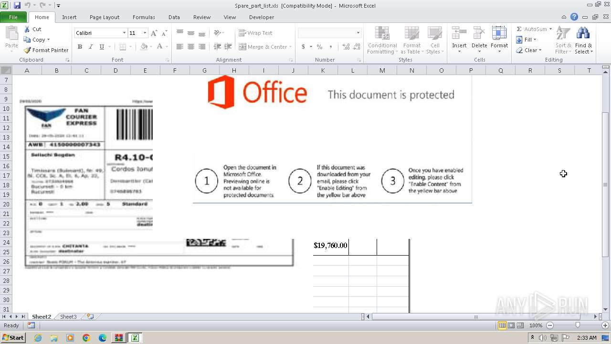
Task: Click the Paste clipboard icon
Action: [11, 39]
